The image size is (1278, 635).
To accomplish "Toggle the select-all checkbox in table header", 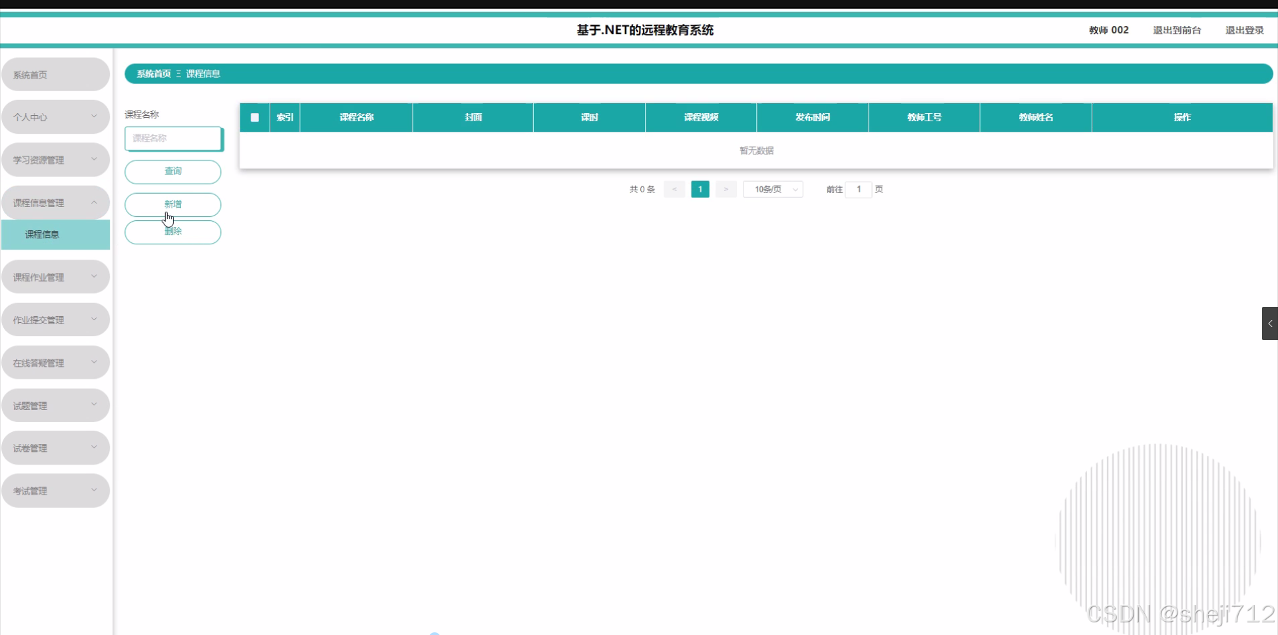I will tap(254, 117).
